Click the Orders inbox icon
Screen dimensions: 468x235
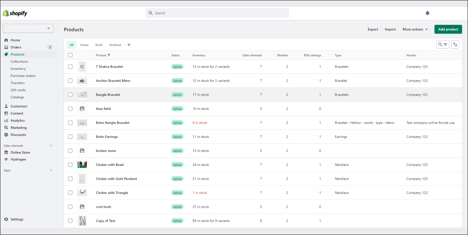click(6, 47)
